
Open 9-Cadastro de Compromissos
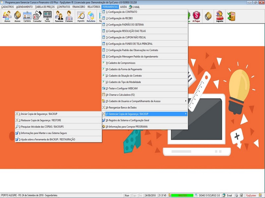point(145,63)
